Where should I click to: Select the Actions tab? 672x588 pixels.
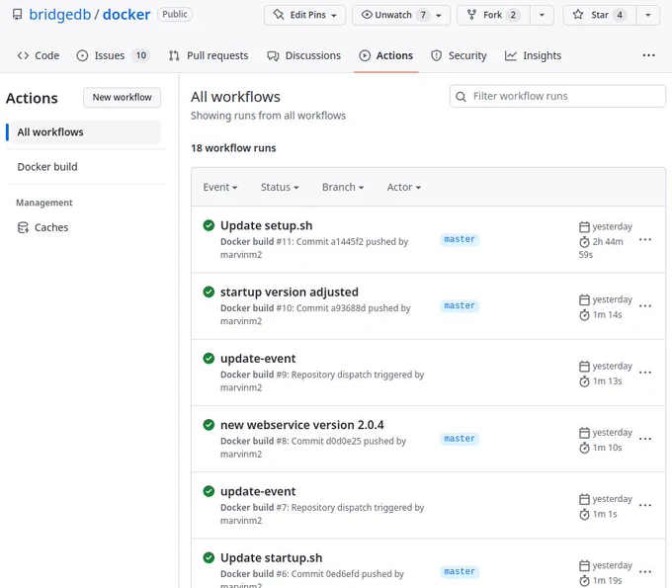click(386, 55)
